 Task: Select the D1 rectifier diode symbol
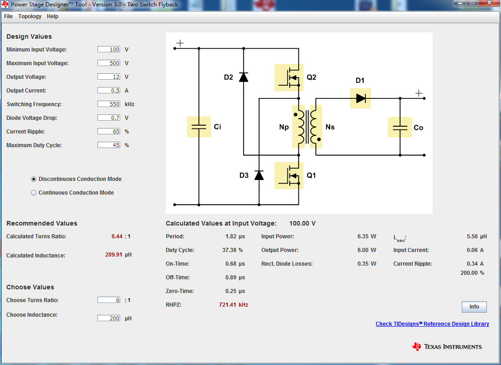pos(360,98)
